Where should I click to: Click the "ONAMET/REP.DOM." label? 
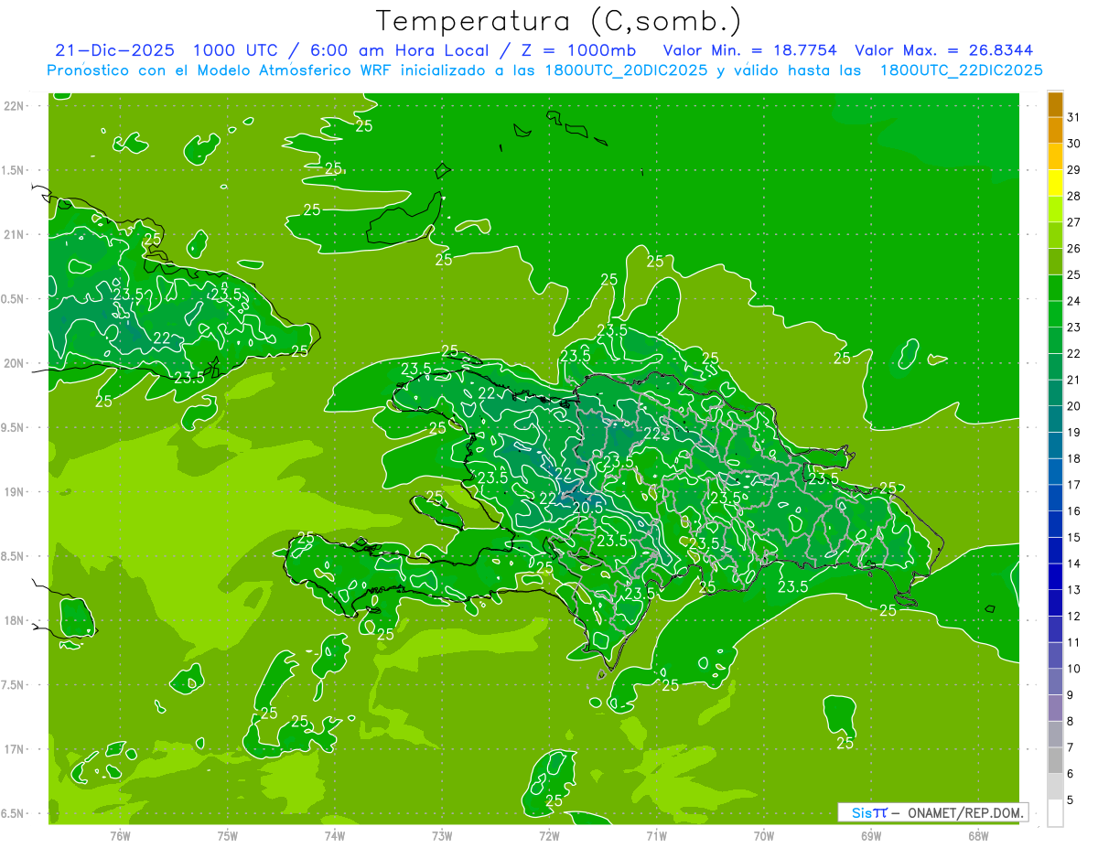(965, 812)
